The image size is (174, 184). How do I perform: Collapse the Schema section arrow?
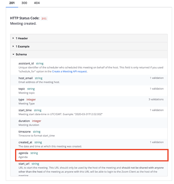[13, 54]
